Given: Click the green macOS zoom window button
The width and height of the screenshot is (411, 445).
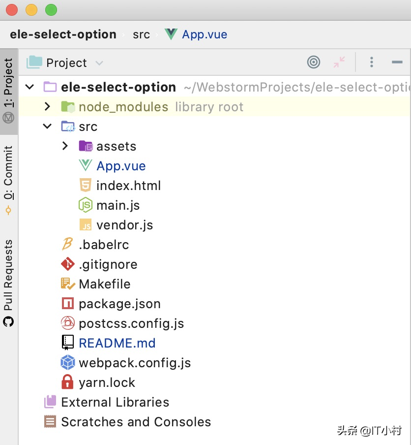Looking at the screenshot, I should point(51,10).
